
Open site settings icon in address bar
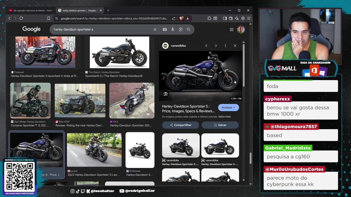click(56, 18)
